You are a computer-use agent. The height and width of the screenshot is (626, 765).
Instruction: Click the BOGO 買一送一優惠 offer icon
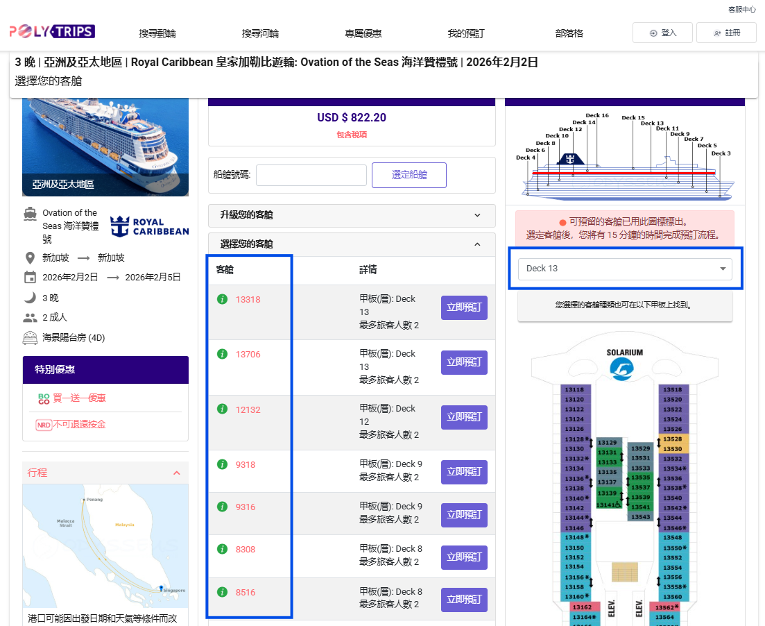coord(44,398)
